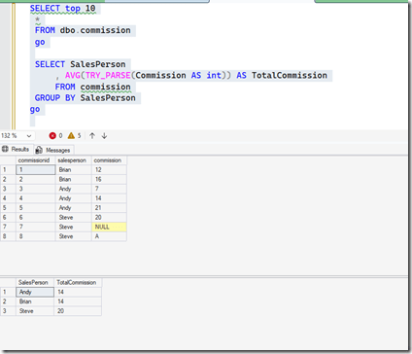Go to previous issue with up arrow
Screen dimensions: 412x354
tap(92, 136)
